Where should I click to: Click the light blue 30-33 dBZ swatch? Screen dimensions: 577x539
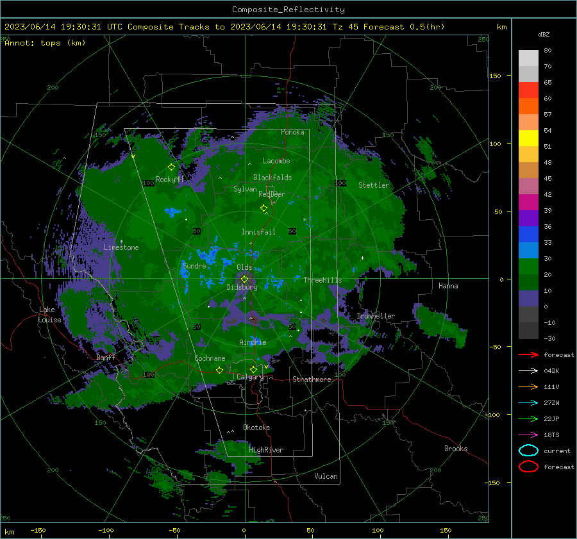pyautogui.click(x=528, y=250)
